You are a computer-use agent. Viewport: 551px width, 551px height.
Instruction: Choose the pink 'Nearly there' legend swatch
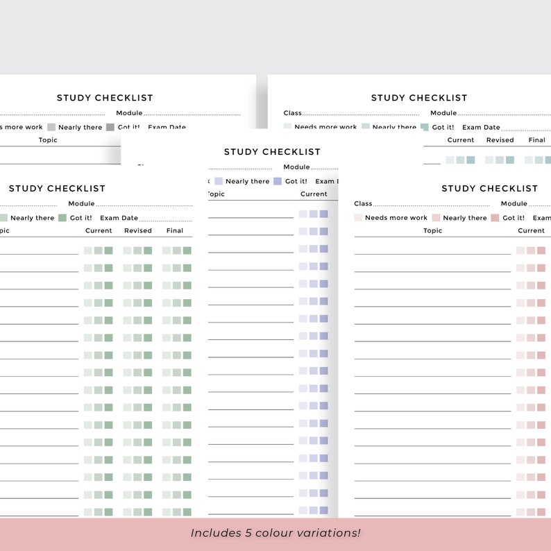436,217
